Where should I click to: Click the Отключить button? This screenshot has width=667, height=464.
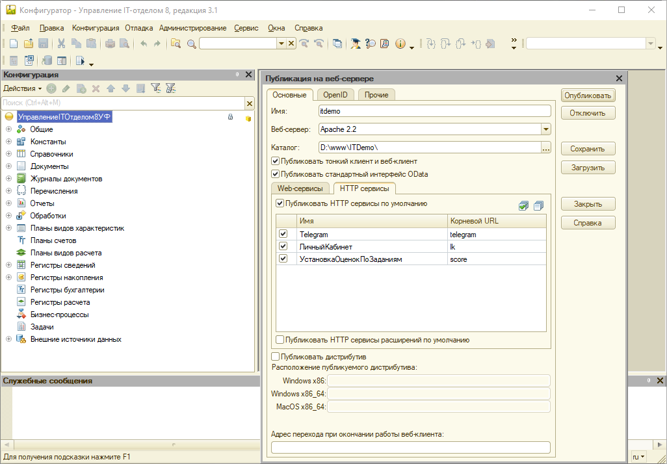pyautogui.click(x=588, y=113)
